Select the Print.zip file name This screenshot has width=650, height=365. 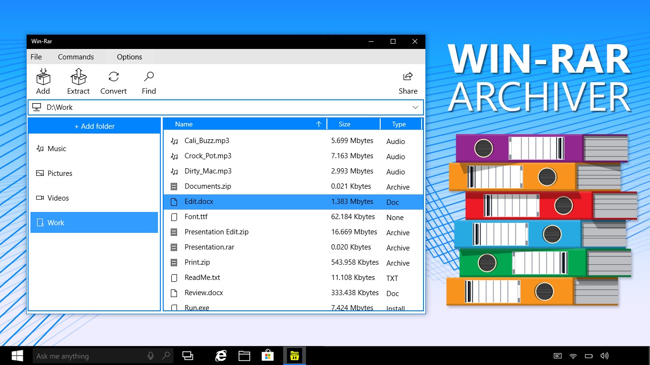(197, 262)
